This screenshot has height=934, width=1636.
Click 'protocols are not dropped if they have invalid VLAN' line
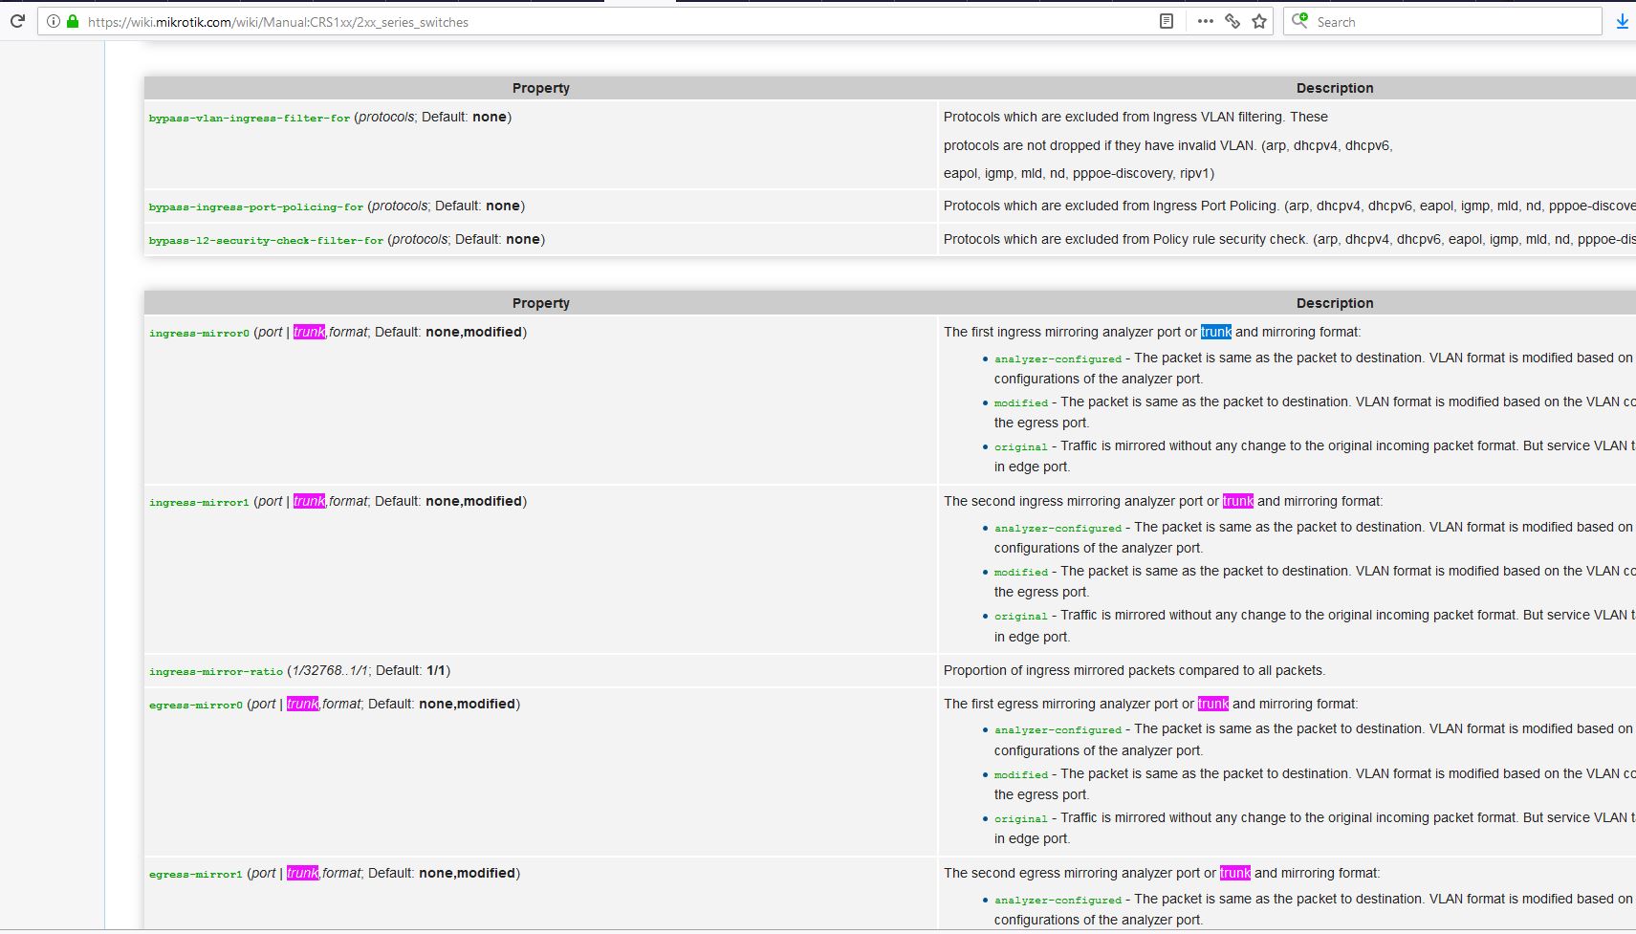pyautogui.click(x=1167, y=145)
